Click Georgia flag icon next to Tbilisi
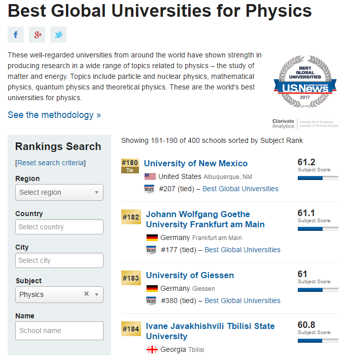 click(x=152, y=350)
